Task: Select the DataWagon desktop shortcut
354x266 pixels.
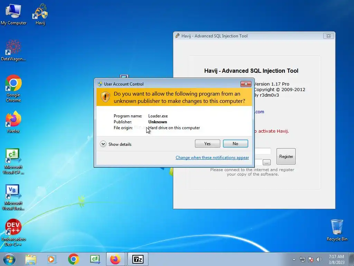Action: pos(13,51)
